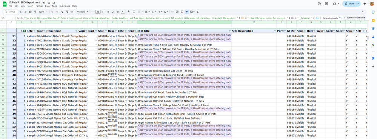Select cell 'Almo Nature Biodegradable Cat Litter - JT Pets'
Viewport: 377px width, 139px height.
point(184,71)
